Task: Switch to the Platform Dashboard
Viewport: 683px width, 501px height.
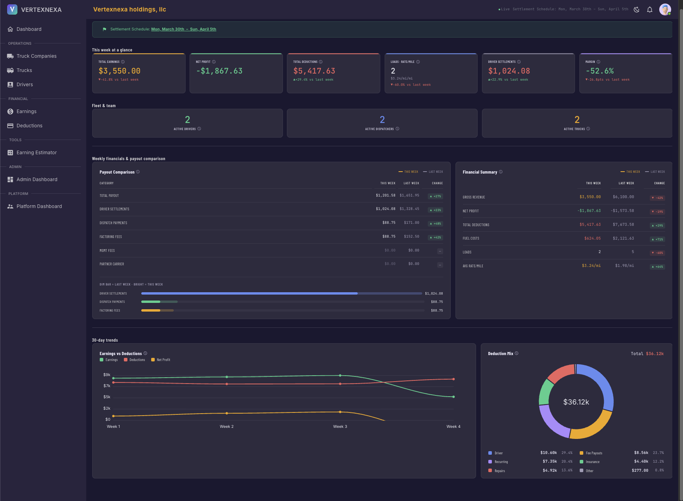Action: coord(39,206)
